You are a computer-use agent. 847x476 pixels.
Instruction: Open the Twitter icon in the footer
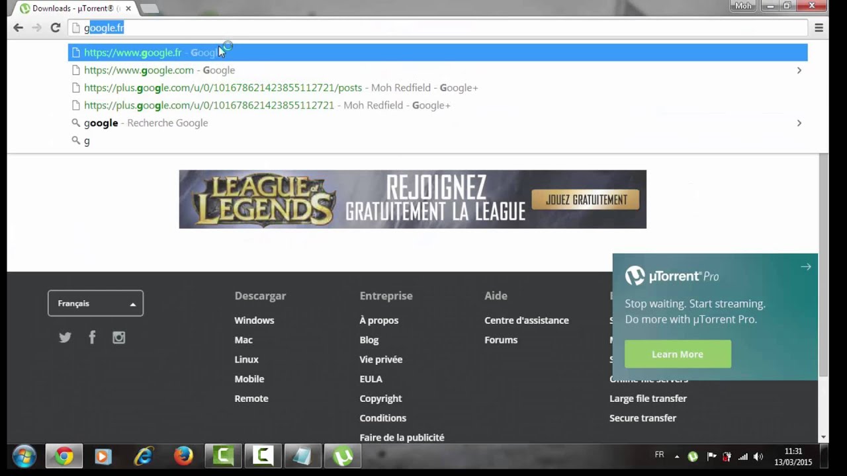65,338
